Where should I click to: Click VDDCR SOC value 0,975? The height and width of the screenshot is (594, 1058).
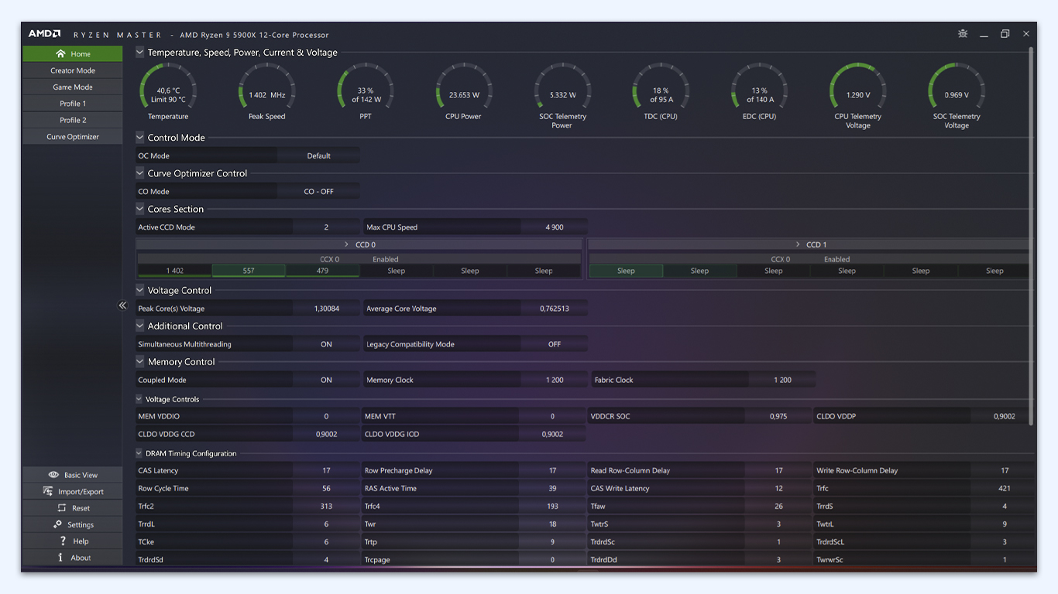(778, 416)
